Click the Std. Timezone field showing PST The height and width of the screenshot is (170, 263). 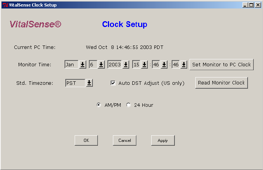[x=75, y=83]
